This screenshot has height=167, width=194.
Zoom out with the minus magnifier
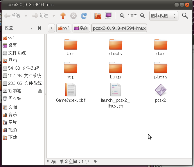coord(122,16)
